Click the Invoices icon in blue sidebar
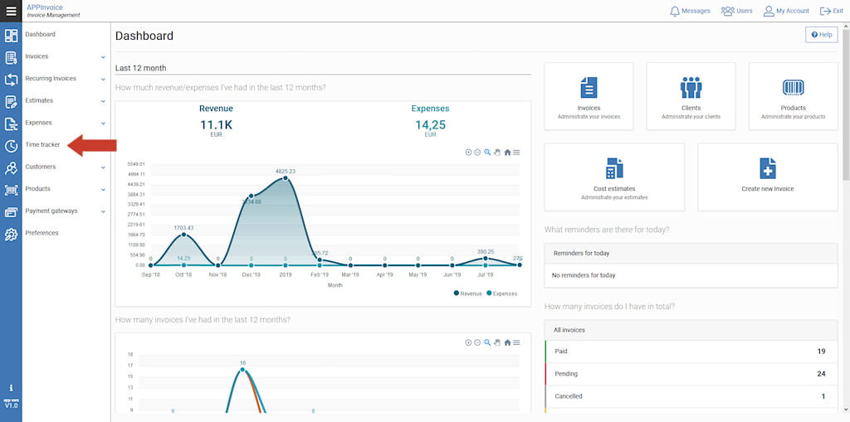 coord(11,58)
